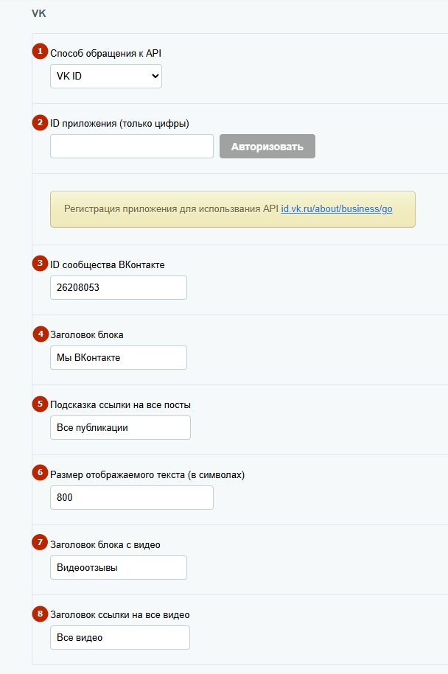This screenshot has height=674, width=448.
Task: Click the red number 7 badge
Action: tap(40, 544)
